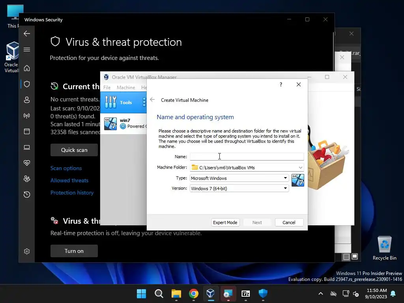Open Windows Security taskbar shield
This screenshot has width=404, height=303.
pos(263,294)
